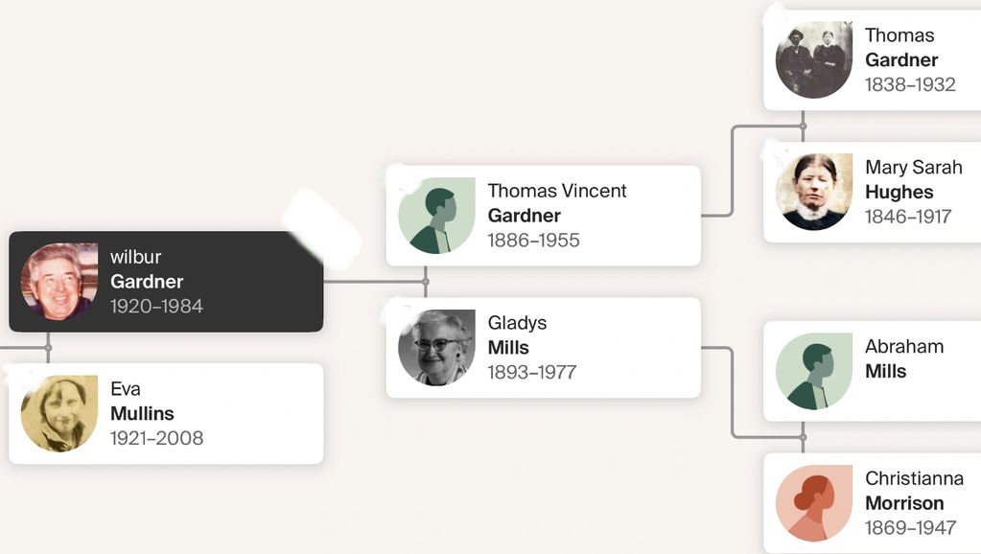Image resolution: width=981 pixels, height=554 pixels.
Task: Click Christianna Morrison's female placeholder avatar
Action: coord(813,503)
